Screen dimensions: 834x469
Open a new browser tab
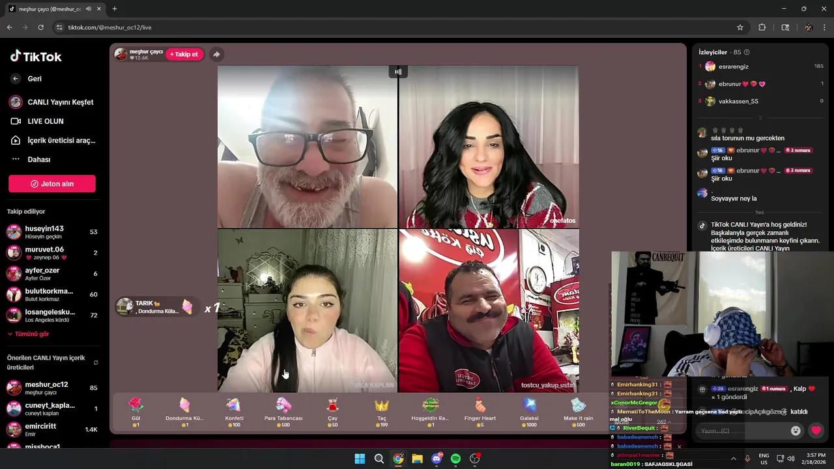coord(115,8)
